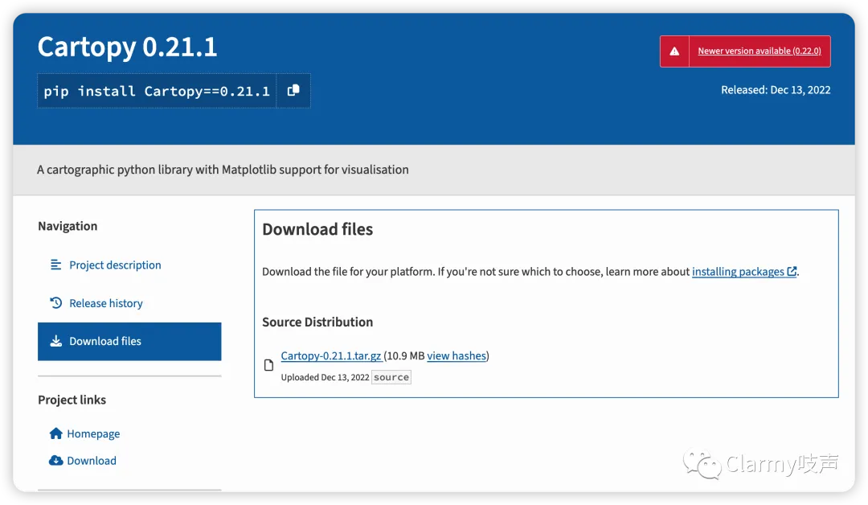The image size is (868, 505).
Task: Click the Download files arrow icon
Action: click(56, 341)
